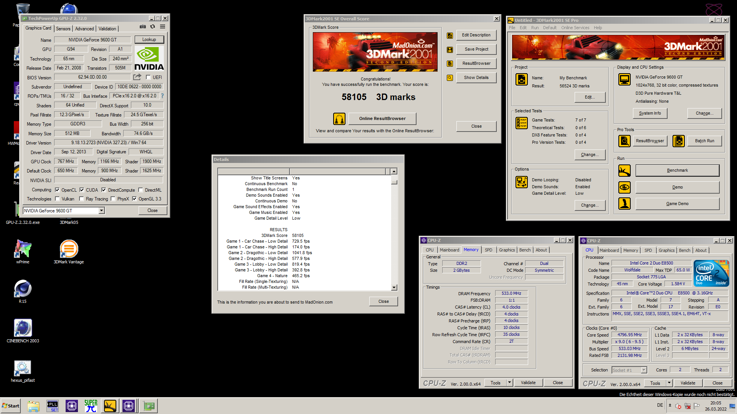Click the Options icon in 3DMark2001 Pro

click(x=522, y=182)
